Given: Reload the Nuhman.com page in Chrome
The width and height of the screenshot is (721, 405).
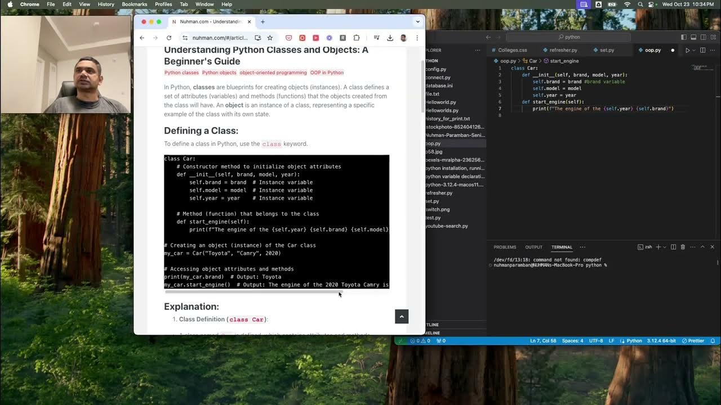Looking at the screenshot, I should [169, 38].
